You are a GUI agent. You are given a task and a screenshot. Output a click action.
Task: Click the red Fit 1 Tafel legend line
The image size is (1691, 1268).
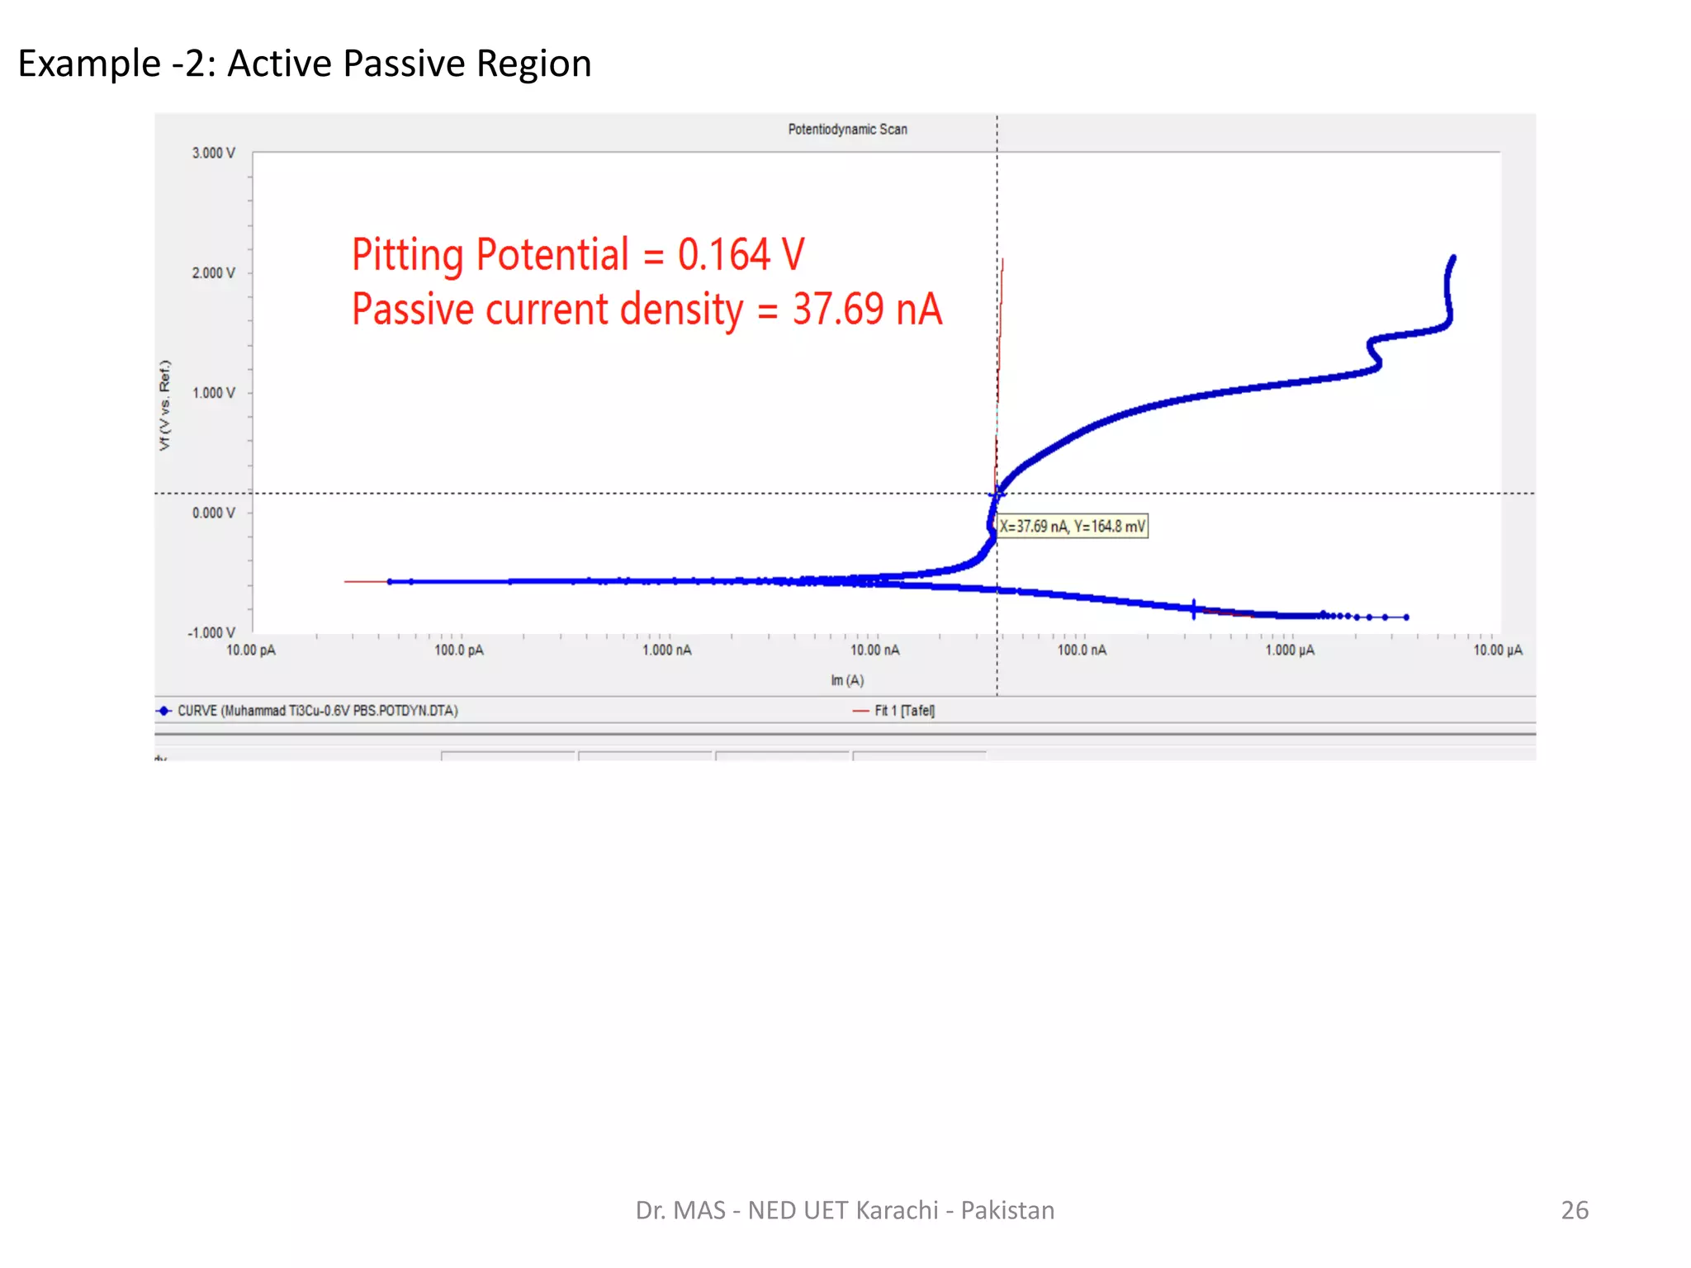[x=860, y=711]
